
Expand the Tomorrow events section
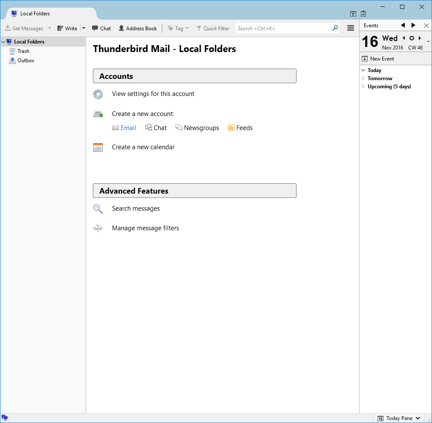click(363, 78)
